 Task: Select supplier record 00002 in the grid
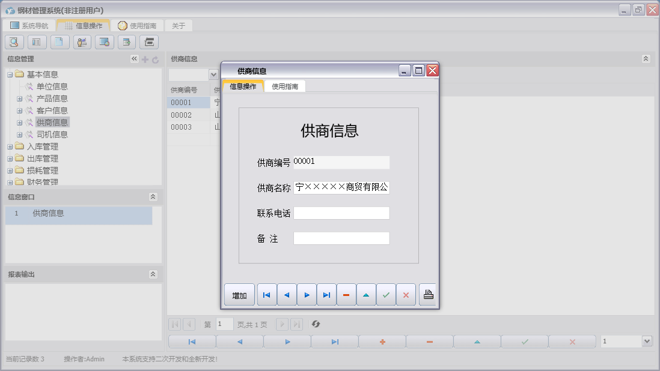(189, 114)
